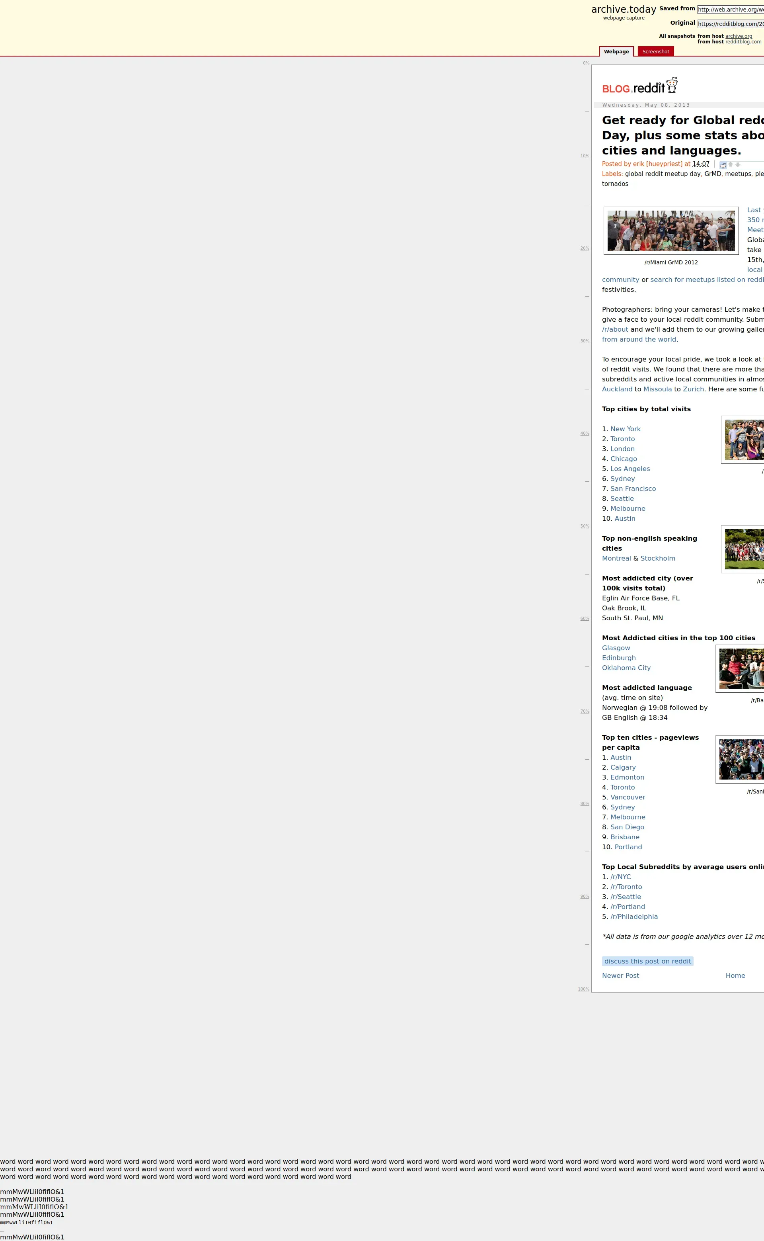Click the Original URL input field

pyautogui.click(x=730, y=24)
